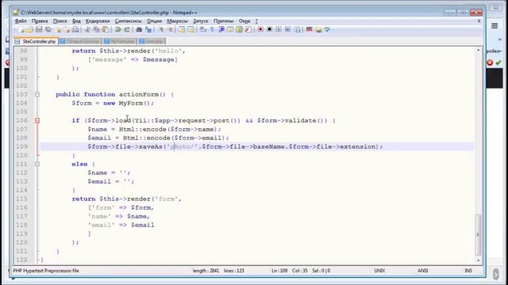Click the Save All toolbar icon
The image size is (508, 285).
(x=48, y=30)
